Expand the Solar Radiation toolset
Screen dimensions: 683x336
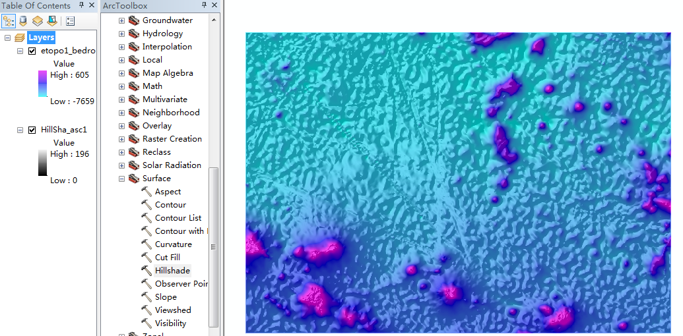point(121,165)
